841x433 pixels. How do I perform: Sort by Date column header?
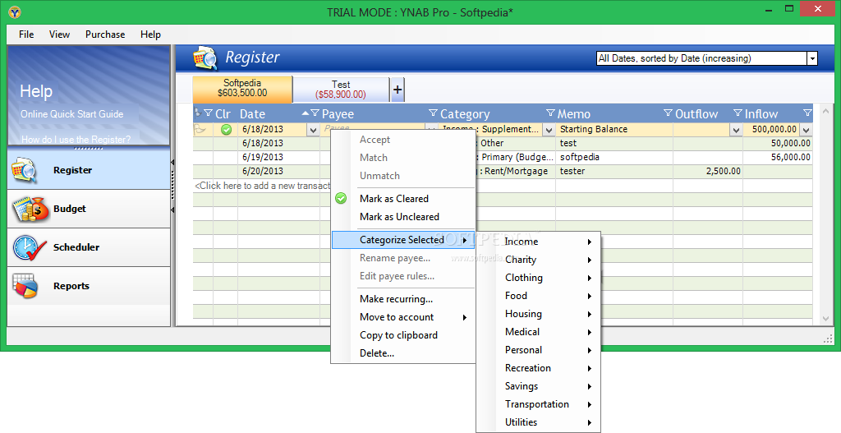coord(253,114)
